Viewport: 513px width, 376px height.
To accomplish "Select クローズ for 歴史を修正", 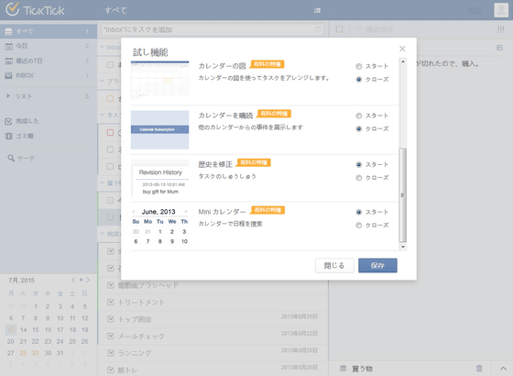I will [359, 178].
